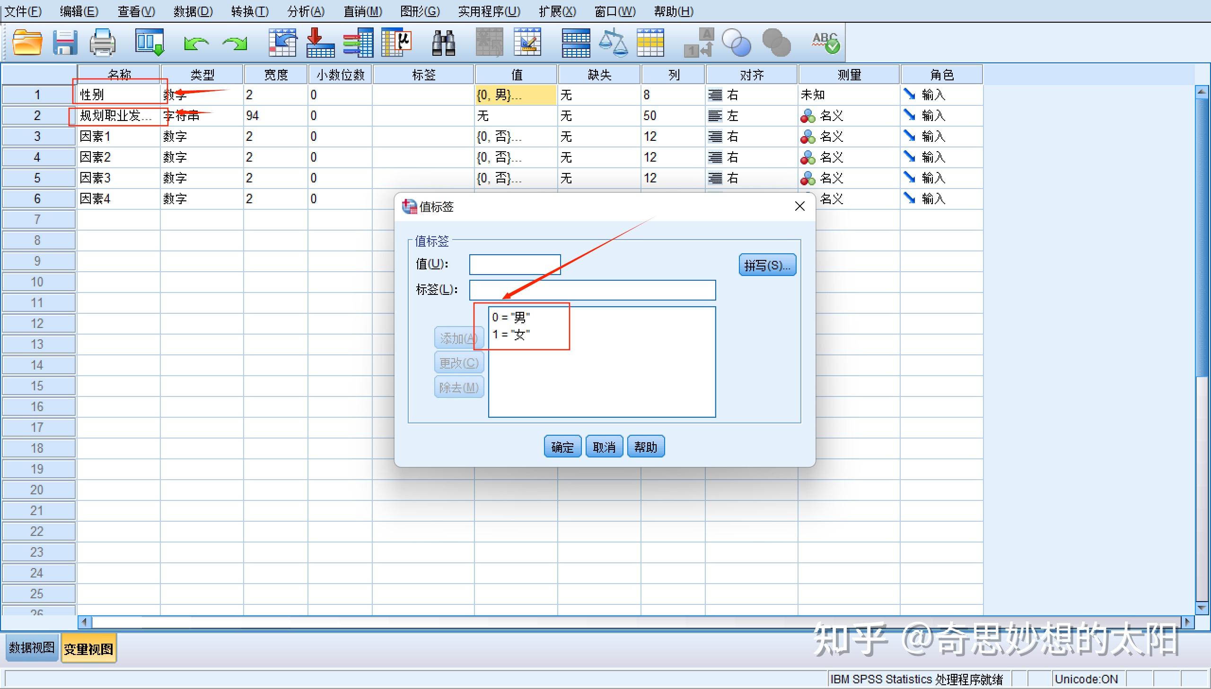Click the Split file icon
Screen dimensions: 1211x689
pos(576,43)
